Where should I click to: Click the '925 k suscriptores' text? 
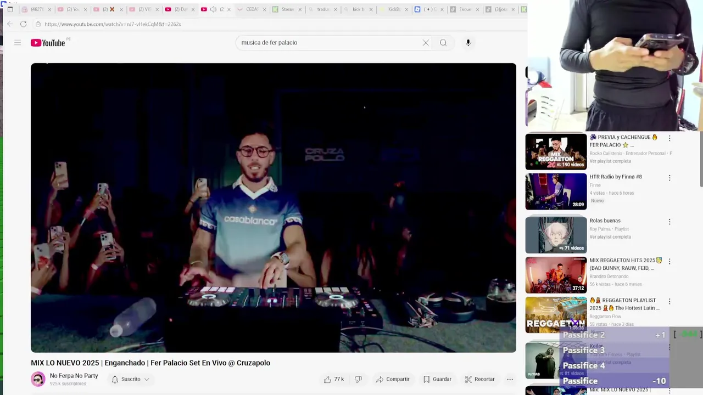tap(68, 383)
